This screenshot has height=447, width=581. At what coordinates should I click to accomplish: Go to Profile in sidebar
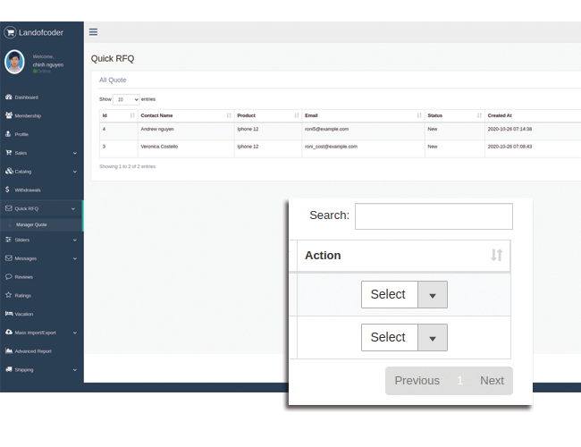[x=21, y=134]
